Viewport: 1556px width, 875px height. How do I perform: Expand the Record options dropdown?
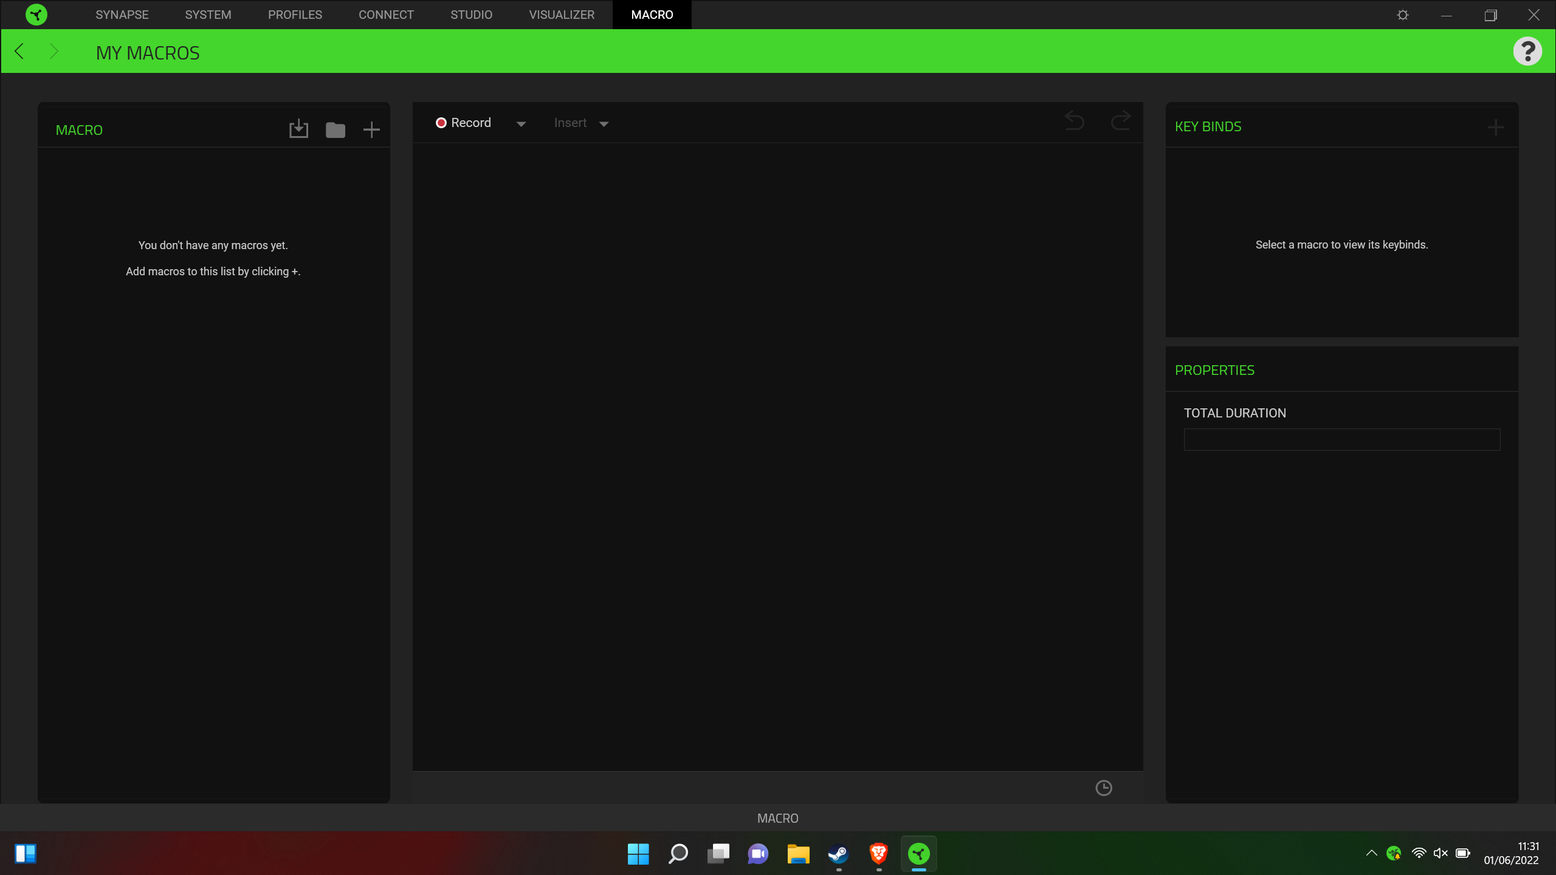521,123
